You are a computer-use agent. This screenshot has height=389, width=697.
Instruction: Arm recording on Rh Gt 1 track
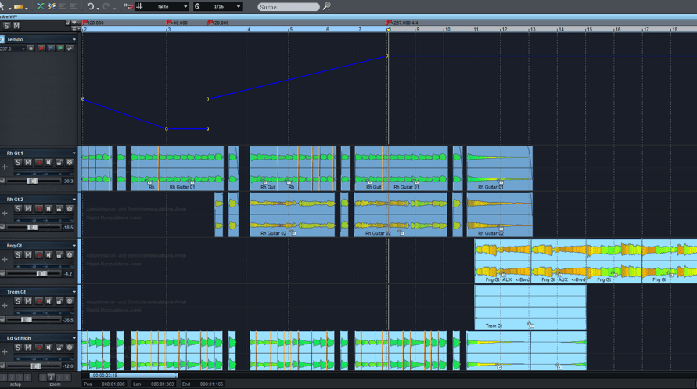coord(38,163)
